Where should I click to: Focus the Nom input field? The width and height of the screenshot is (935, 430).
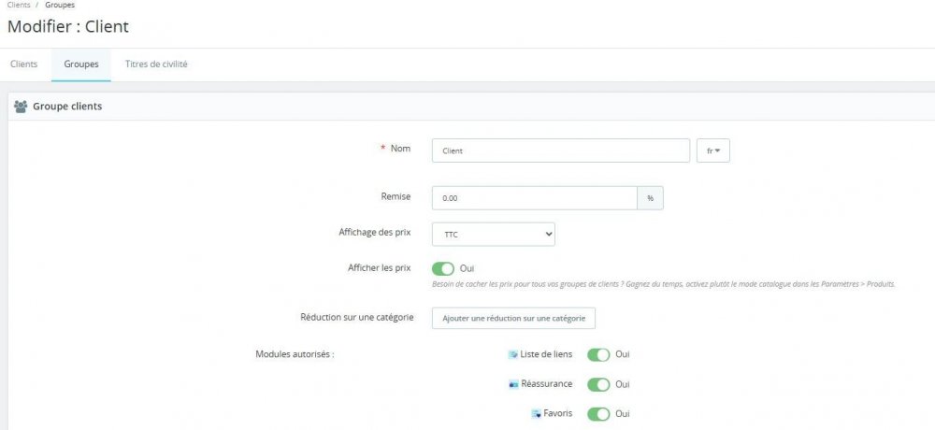click(x=560, y=150)
